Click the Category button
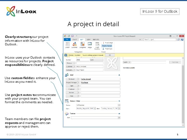This screenshot has height=140, width=187. coord(69,70)
